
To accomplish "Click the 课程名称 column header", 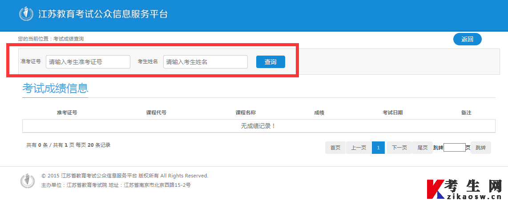I will (246, 113).
